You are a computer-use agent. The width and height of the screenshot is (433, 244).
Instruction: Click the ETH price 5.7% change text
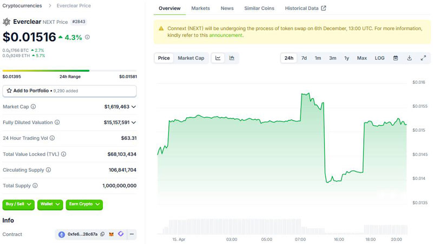38,56
